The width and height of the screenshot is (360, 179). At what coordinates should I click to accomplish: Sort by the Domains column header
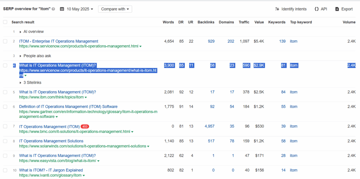pyautogui.click(x=226, y=22)
